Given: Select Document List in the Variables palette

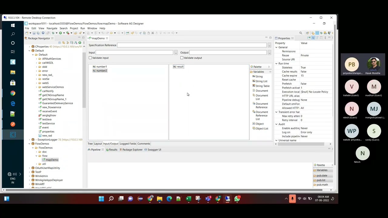Looking at the screenshot, I should point(260,97).
